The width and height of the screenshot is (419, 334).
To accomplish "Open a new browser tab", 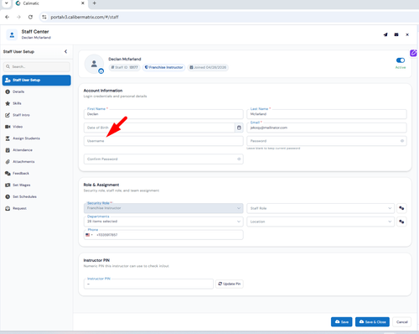I will tap(95, 3).
